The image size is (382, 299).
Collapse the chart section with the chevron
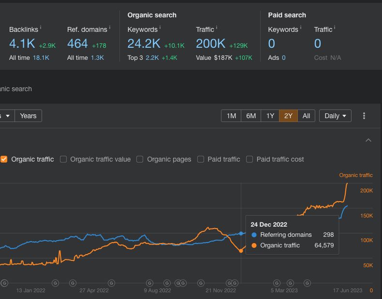368,140
